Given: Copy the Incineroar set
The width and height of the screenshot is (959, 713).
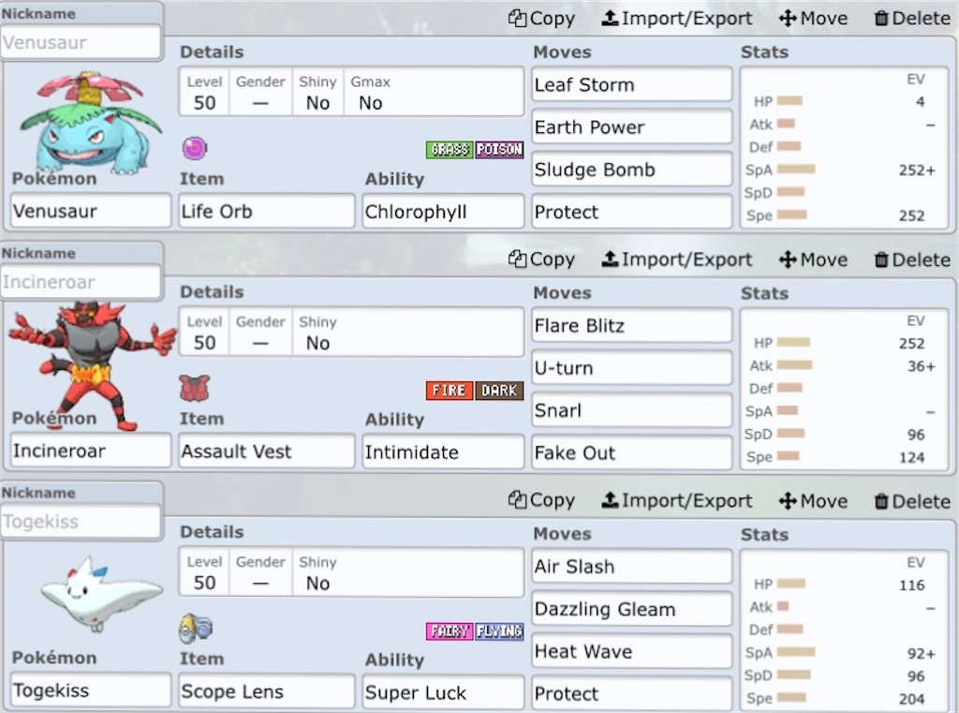Looking at the screenshot, I should pos(541,260).
